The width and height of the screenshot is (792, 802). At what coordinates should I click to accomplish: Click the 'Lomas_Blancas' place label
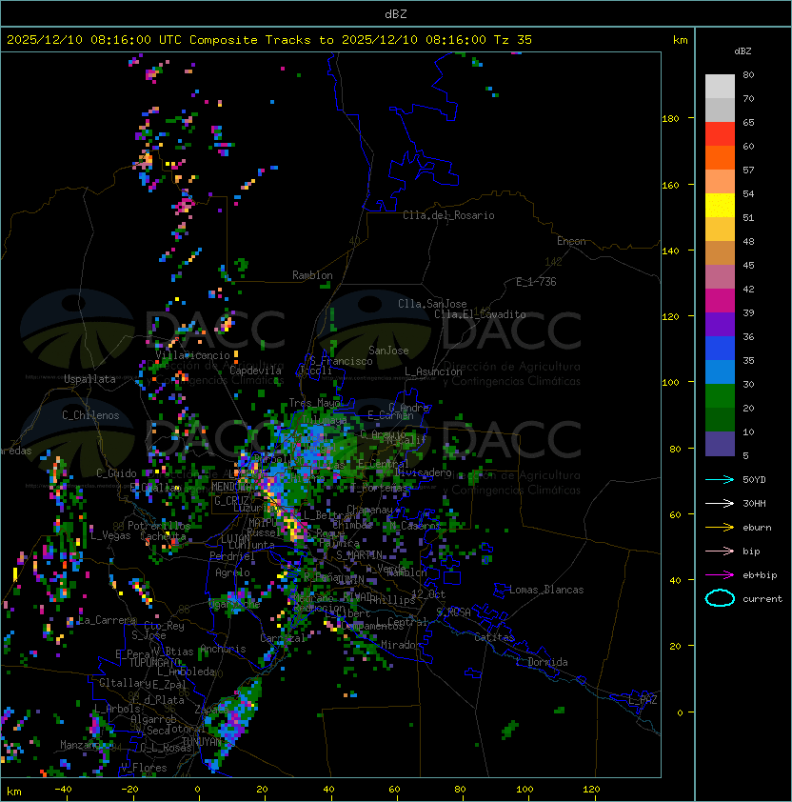(x=546, y=590)
